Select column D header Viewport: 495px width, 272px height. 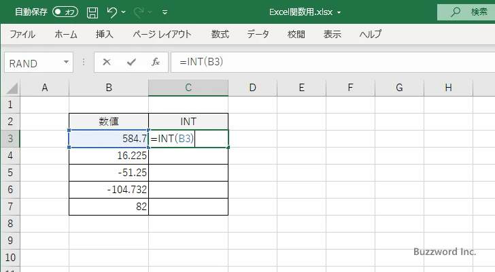pyautogui.click(x=252, y=88)
